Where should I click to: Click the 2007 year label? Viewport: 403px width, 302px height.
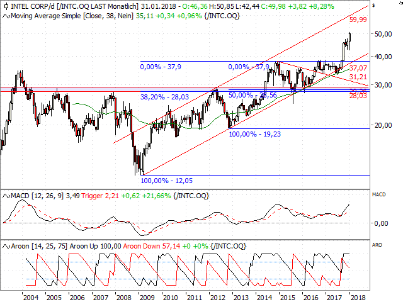pos(101,298)
